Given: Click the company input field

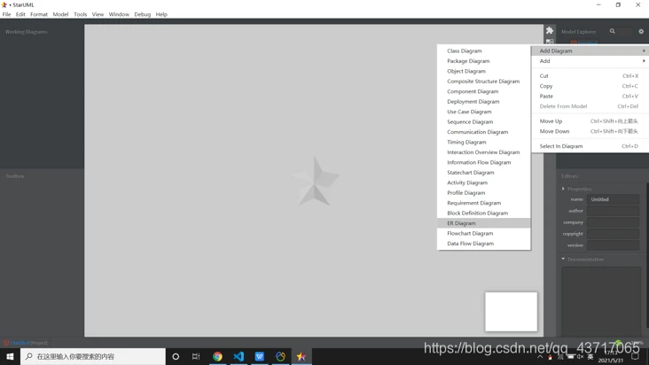Looking at the screenshot, I should 613,222.
